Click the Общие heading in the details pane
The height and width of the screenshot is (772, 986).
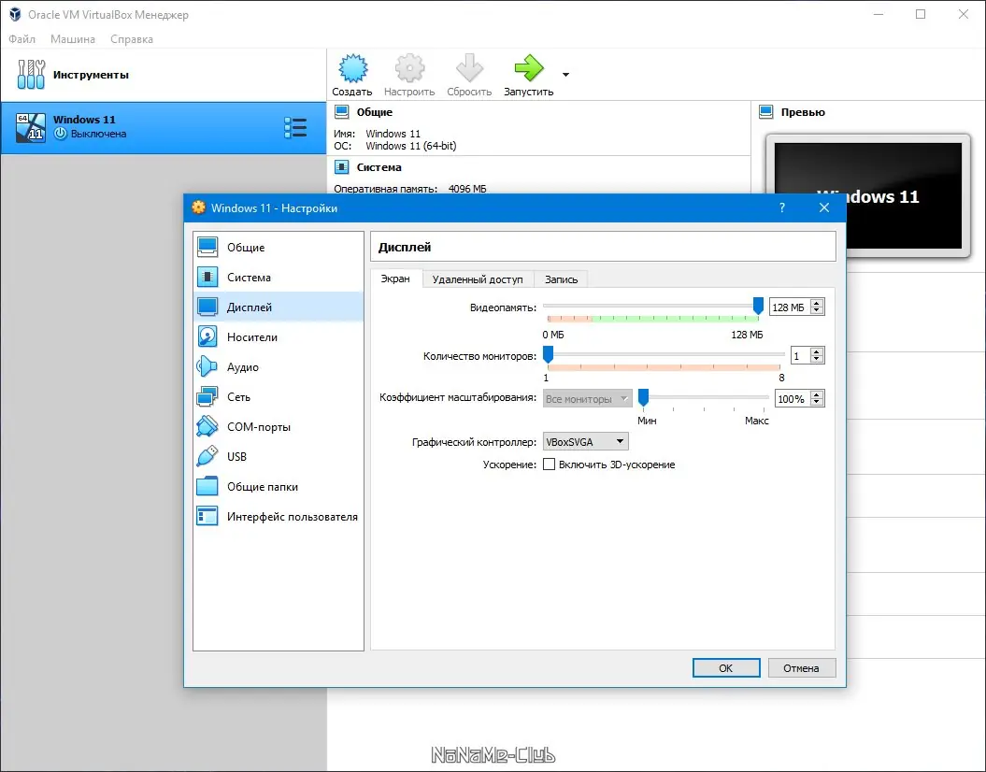pos(374,112)
